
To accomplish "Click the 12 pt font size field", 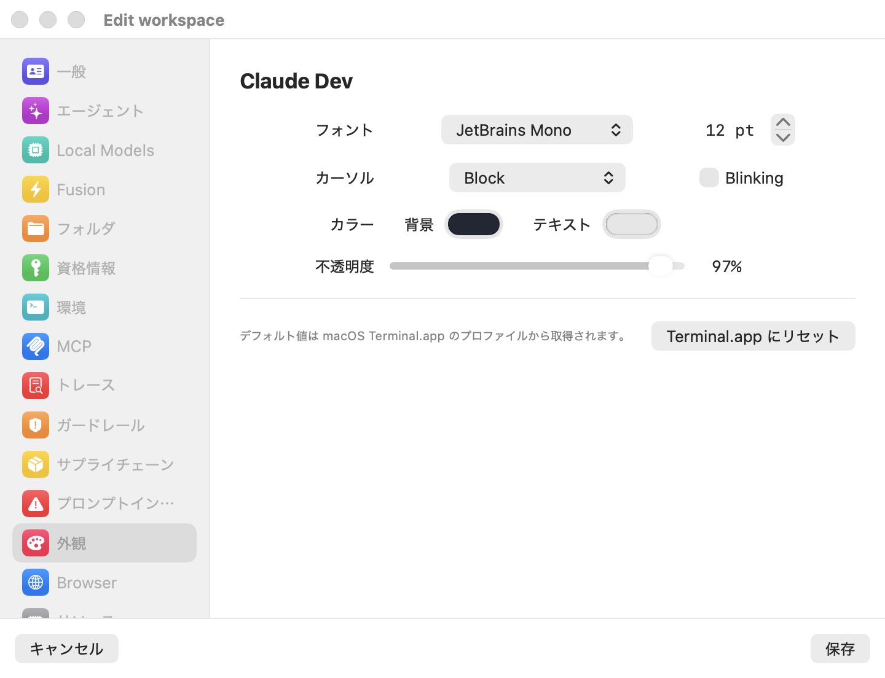I will click(x=730, y=130).
